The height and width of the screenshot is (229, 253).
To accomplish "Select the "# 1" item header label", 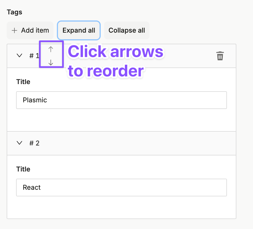I will pos(34,56).
